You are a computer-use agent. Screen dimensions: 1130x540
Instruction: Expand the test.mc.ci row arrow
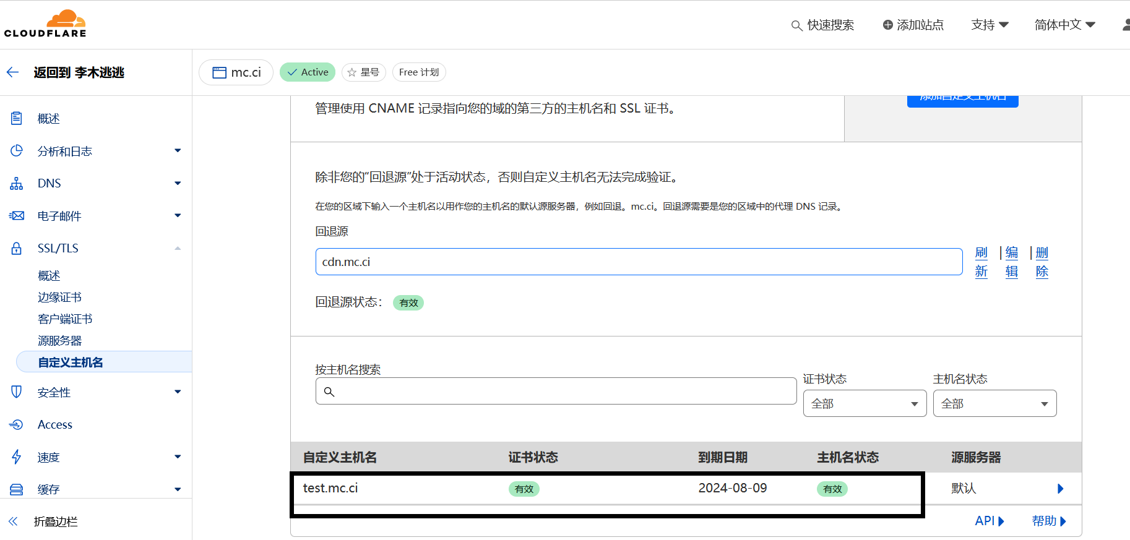pos(1060,489)
